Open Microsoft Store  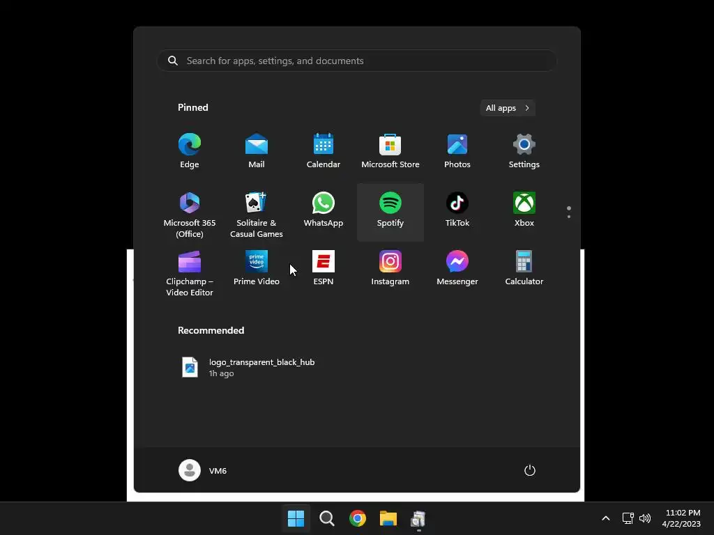click(390, 151)
